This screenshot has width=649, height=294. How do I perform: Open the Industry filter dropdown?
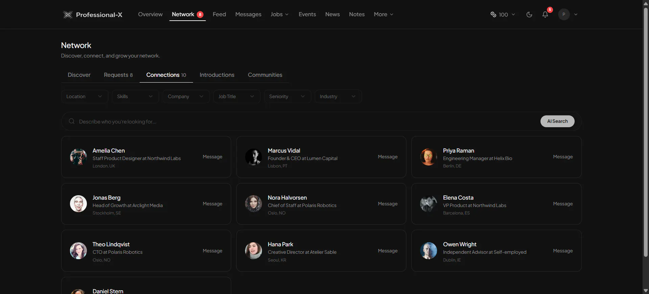pyautogui.click(x=338, y=96)
